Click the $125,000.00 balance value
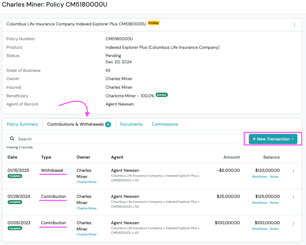Screen dimensions: 306x245 click(x=268, y=196)
